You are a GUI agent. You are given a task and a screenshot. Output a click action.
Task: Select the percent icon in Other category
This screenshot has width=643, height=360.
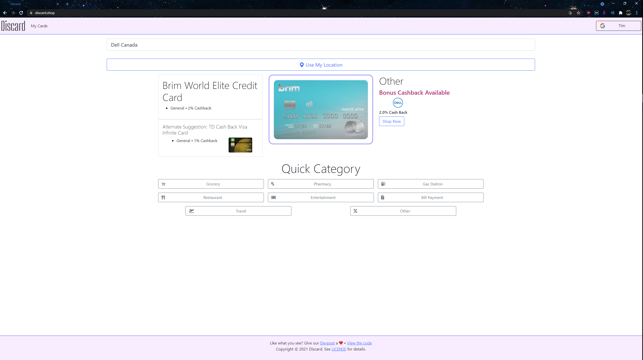pos(355,211)
